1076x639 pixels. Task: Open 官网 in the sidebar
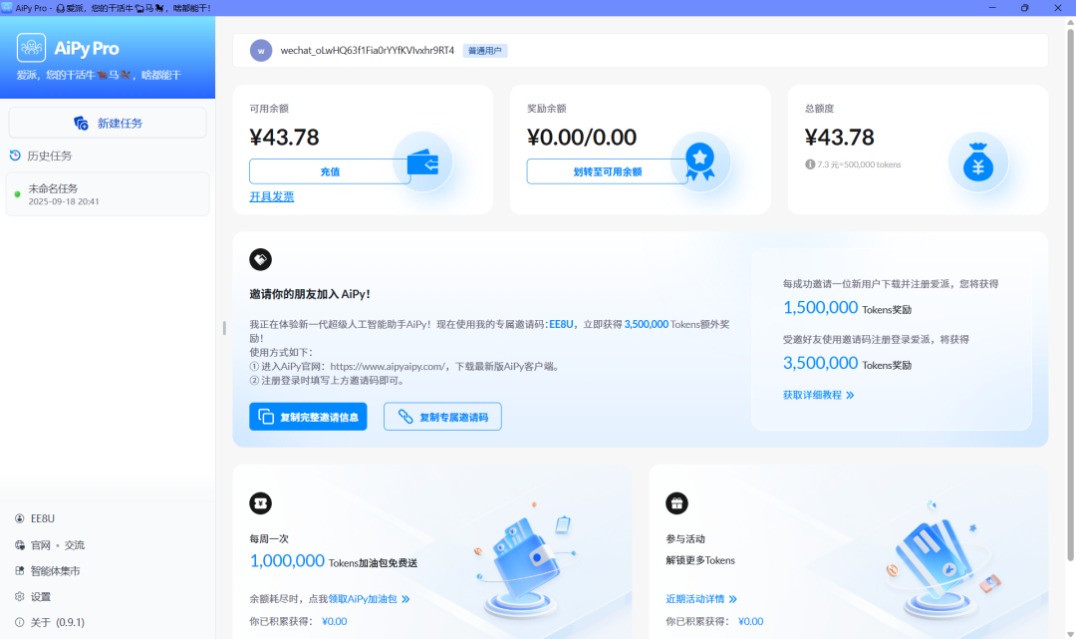(x=41, y=545)
